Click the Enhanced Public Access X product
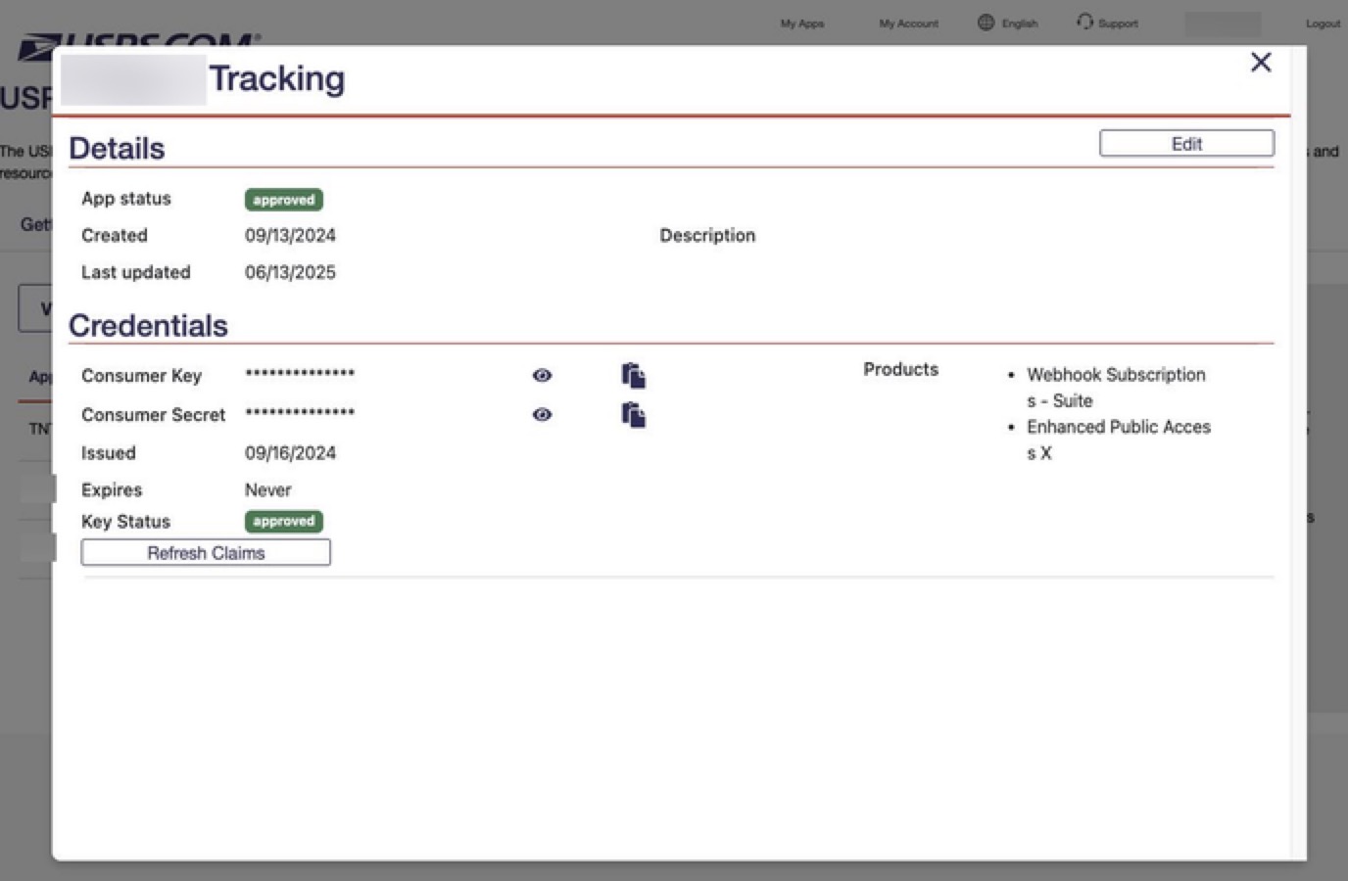The height and width of the screenshot is (881, 1348). pyautogui.click(x=1119, y=440)
